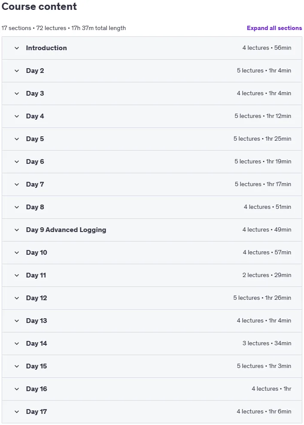Click the chevron next to Day 3
The height and width of the screenshot is (425, 304).
click(17, 93)
